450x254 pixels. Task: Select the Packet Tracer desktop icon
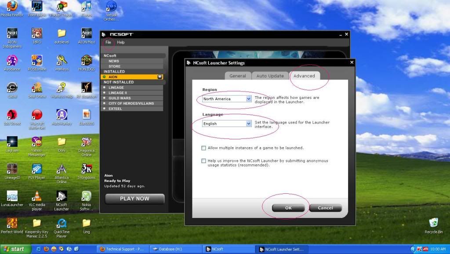click(62, 6)
